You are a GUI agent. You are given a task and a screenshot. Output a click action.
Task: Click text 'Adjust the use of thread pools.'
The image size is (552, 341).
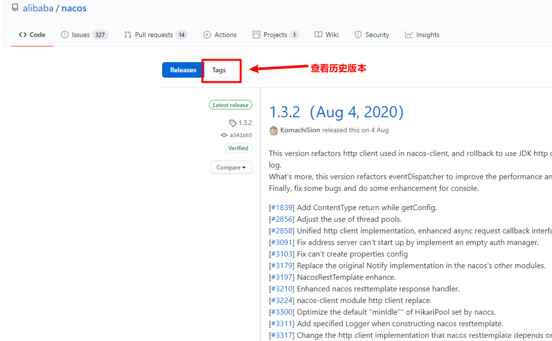click(x=349, y=219)
